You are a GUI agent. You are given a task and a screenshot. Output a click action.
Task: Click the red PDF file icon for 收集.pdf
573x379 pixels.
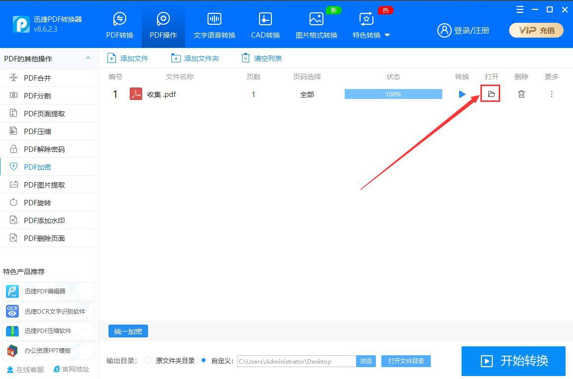tap(136, 94)
